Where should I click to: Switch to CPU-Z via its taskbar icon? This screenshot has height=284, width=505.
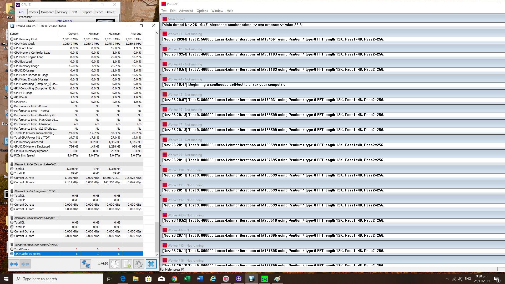[x=239, y=279]
